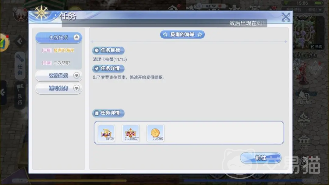Expand the 活动任务 category arrow
This screenshot has height=185, width=329.
pos(76,88)
